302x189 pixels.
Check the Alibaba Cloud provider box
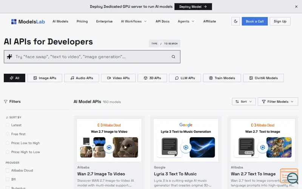8,170
